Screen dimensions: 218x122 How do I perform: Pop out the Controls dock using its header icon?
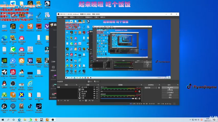point(178,85)
